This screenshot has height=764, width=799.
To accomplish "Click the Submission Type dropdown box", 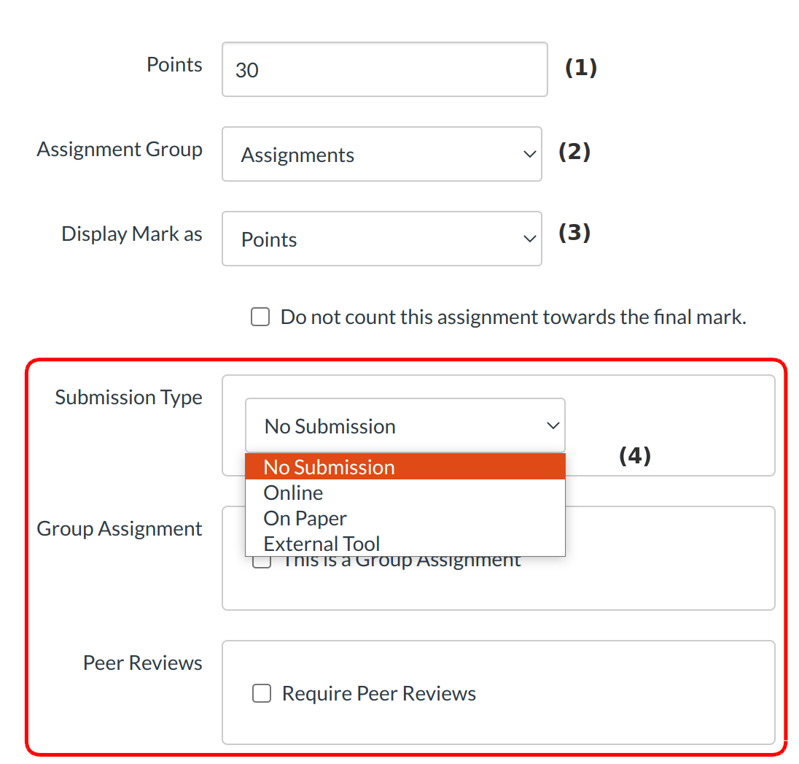I will click(x=405, y=425).
